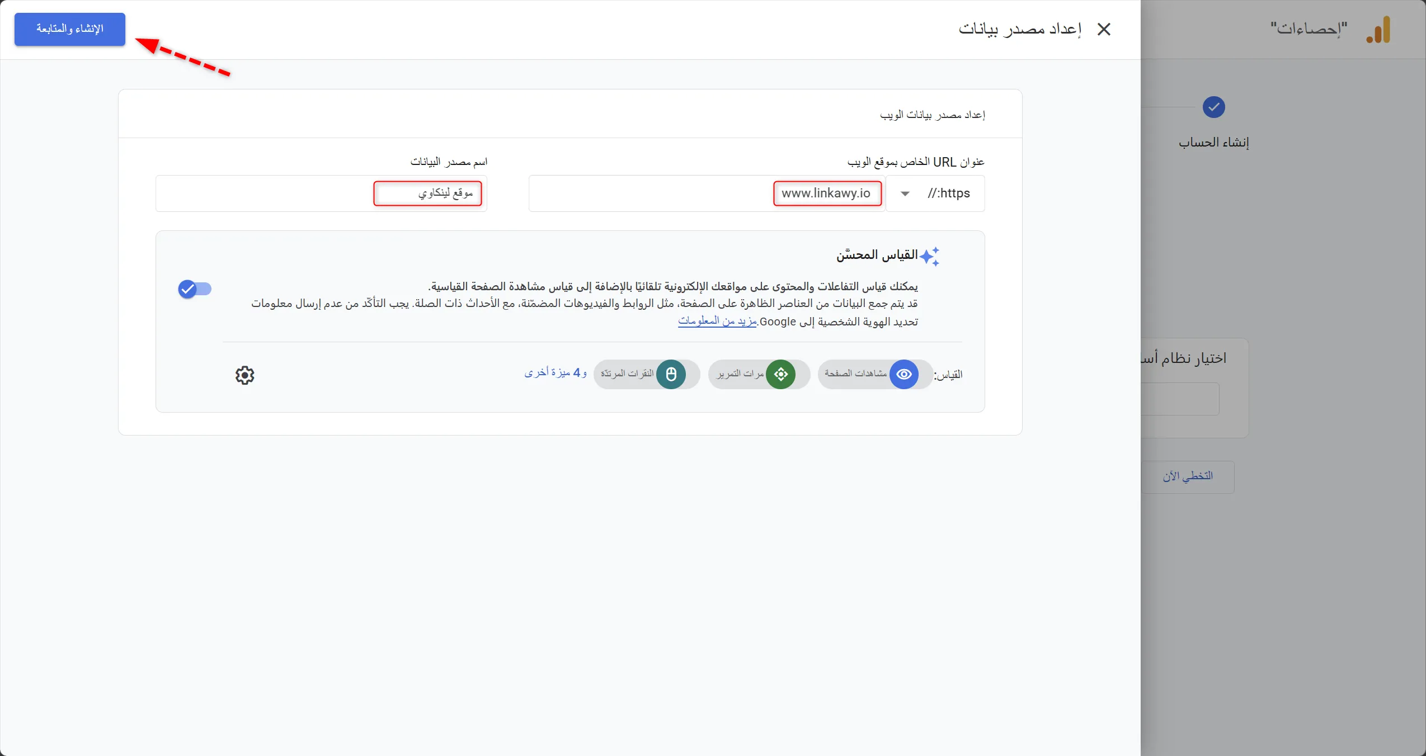Click the account creation step checkmark

1214,107
